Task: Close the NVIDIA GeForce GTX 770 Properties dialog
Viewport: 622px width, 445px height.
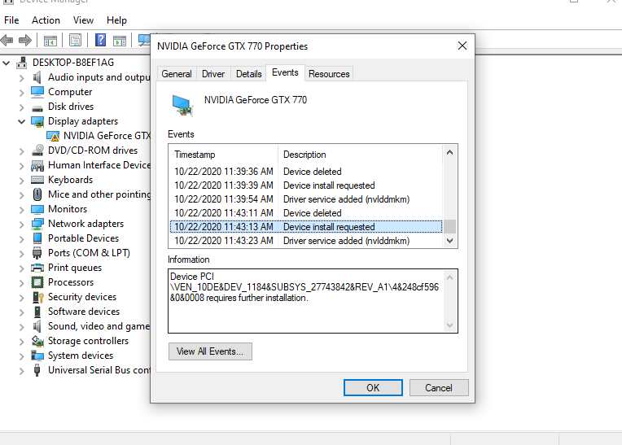Action: click(x=462, y=46)
